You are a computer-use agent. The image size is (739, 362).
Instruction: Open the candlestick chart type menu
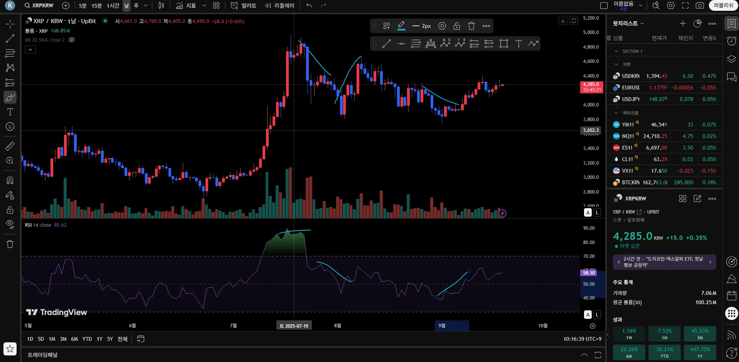pos(161,5)
